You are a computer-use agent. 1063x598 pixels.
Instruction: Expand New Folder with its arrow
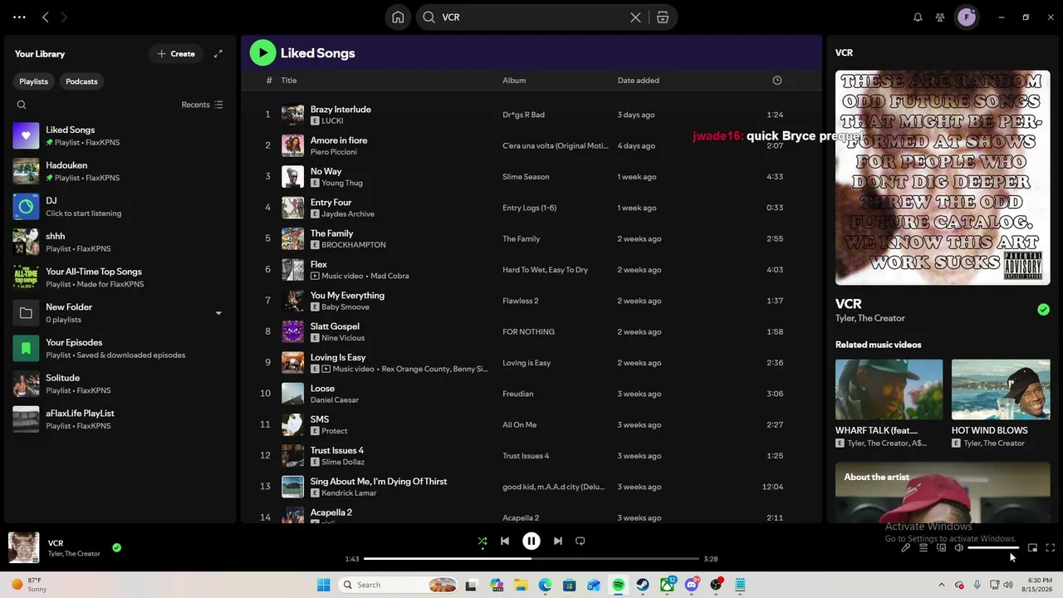218,313
